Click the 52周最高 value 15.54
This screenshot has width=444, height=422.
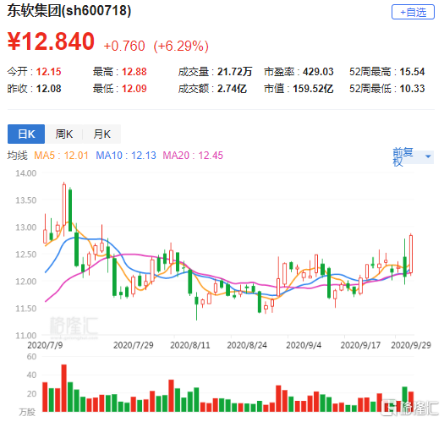click(412, 72)
